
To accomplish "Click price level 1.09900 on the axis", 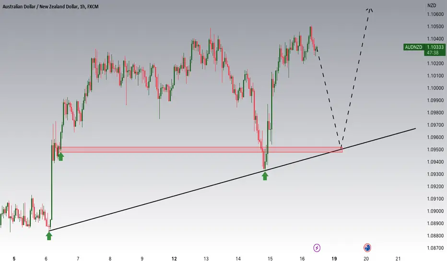I will click(x=435, y=100).
